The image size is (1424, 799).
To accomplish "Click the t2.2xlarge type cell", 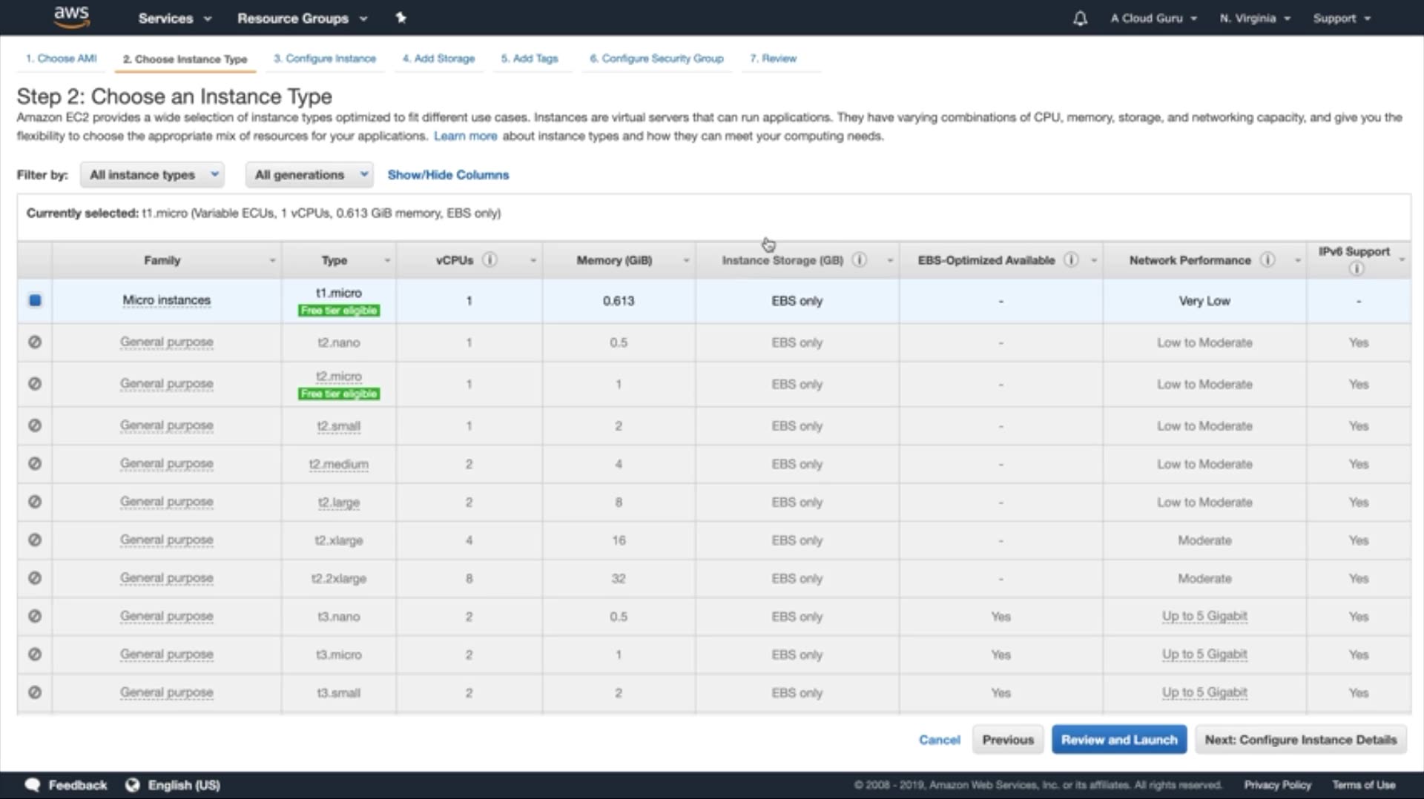I will 339,578.
